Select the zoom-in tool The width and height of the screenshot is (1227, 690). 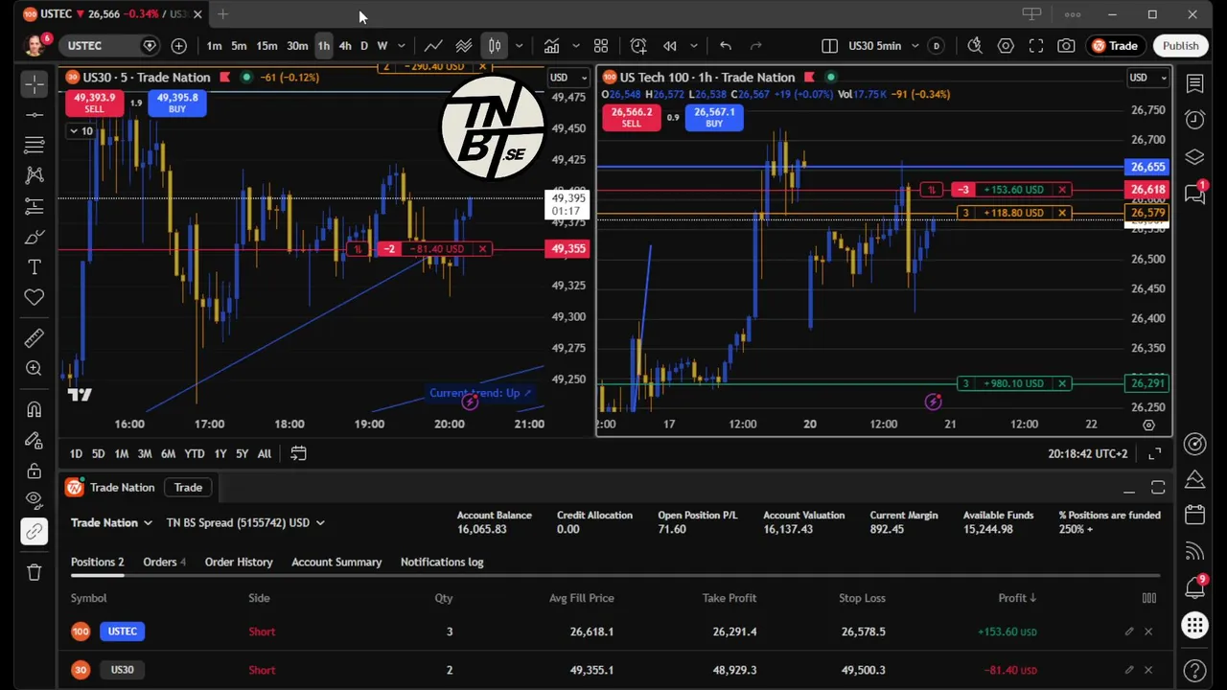tap(35, 368)
